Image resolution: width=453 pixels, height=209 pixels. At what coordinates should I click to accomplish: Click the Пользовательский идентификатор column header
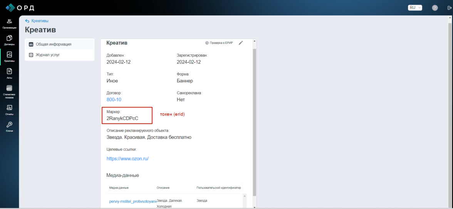click(x=219, y=188)
